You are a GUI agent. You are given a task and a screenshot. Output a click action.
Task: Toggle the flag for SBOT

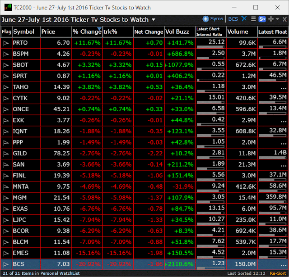pos(6,65)
